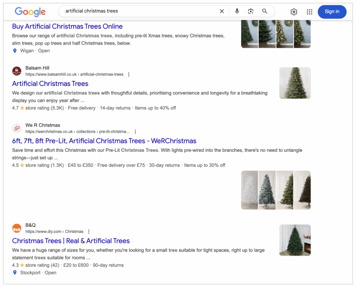Open Buy Artificial Christmas Trees Online link
356x287 pixels.
tap(67, 26)
